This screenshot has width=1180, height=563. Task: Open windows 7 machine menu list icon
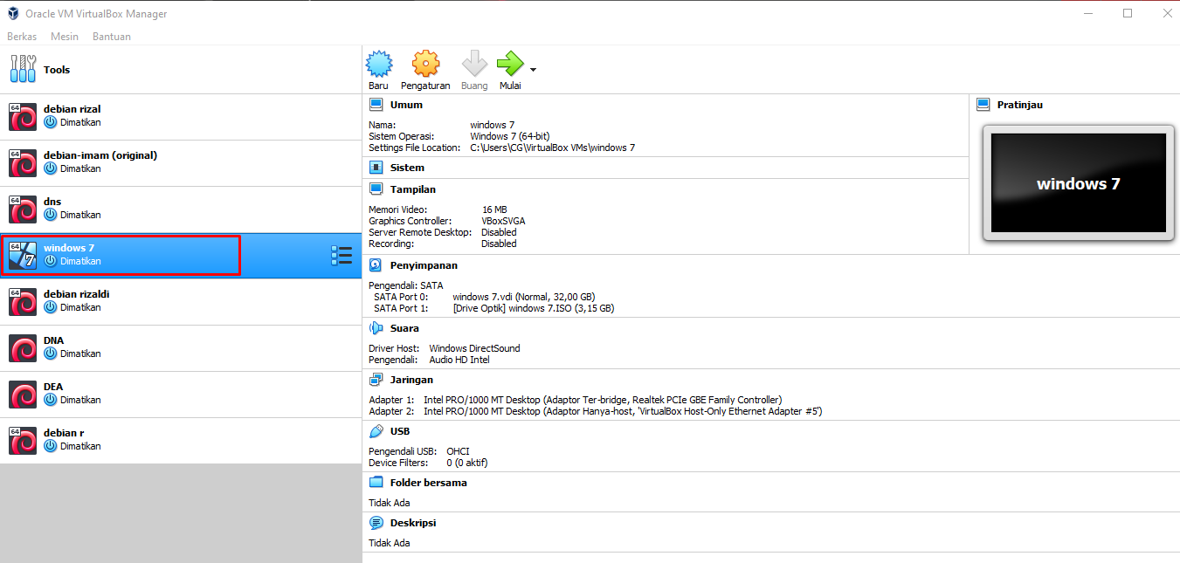(x=342, y=256)
